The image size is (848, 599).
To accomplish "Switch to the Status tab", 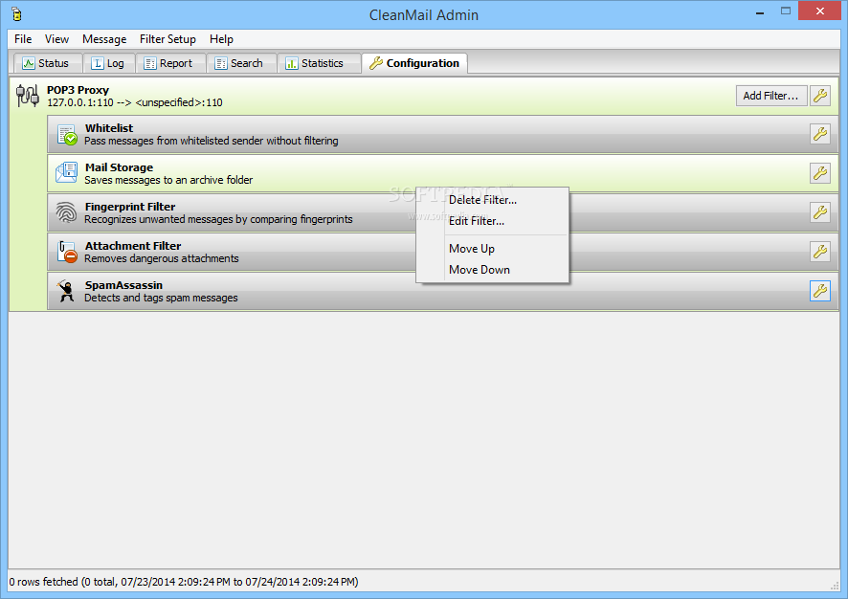I will [48, 63].
